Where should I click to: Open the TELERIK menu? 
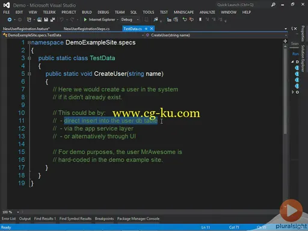click(49, 12)
